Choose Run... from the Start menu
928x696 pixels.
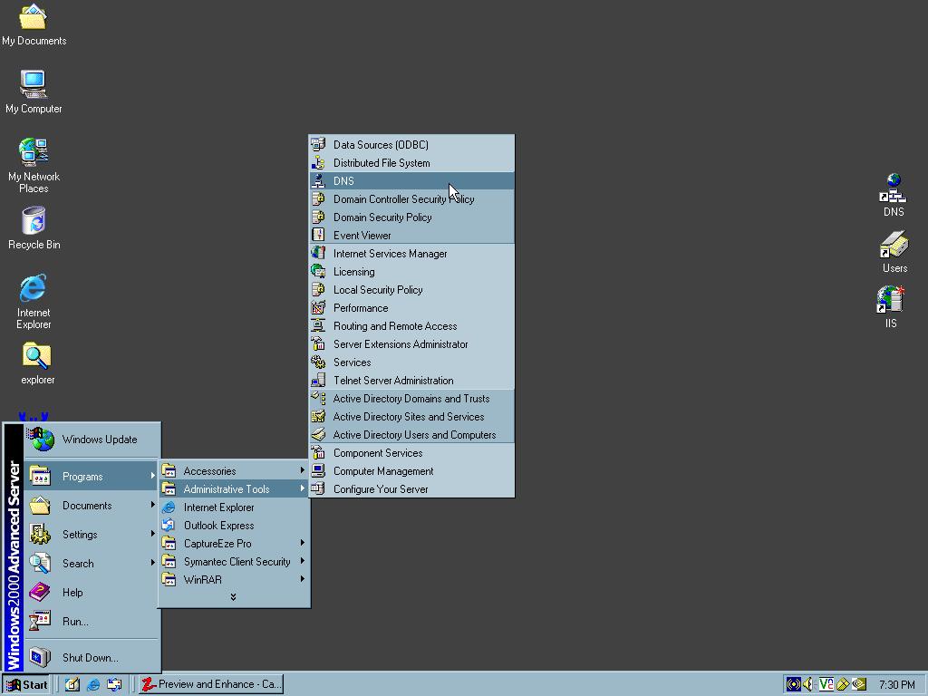point(92,622)
